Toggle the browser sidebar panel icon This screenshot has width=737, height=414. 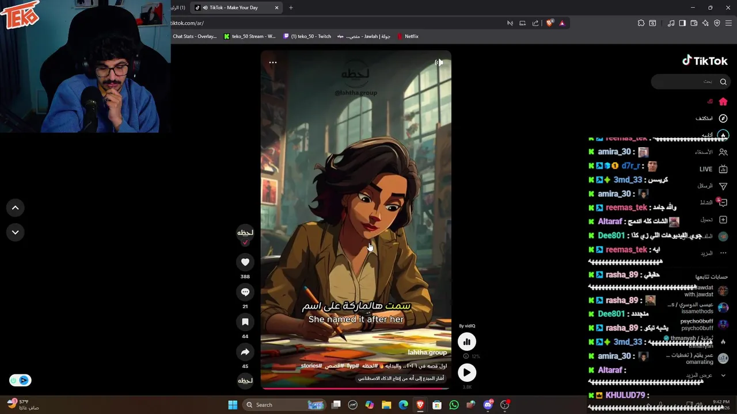pos(682,23)
